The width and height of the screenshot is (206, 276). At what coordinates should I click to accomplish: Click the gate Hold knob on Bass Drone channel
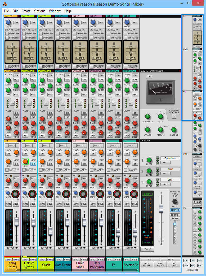(67, 133)
